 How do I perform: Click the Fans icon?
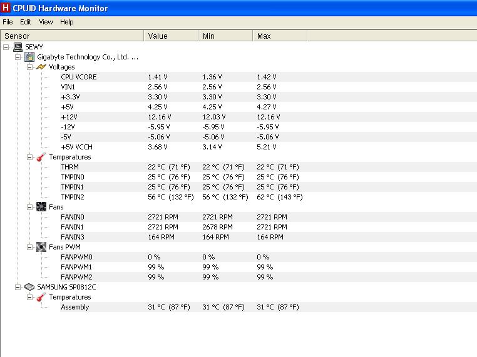click(x=41, y=207)
